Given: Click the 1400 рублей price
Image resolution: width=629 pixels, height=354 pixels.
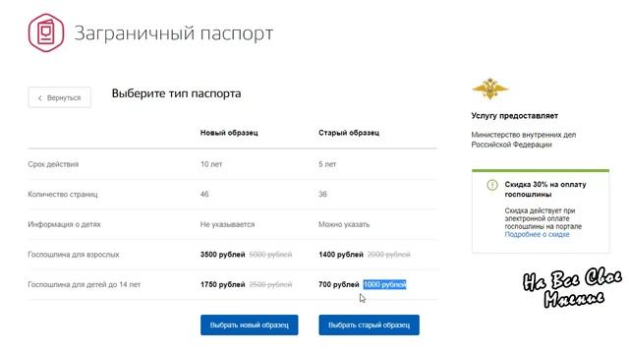Looking at the screenshot, I should [x=341, y=255].
